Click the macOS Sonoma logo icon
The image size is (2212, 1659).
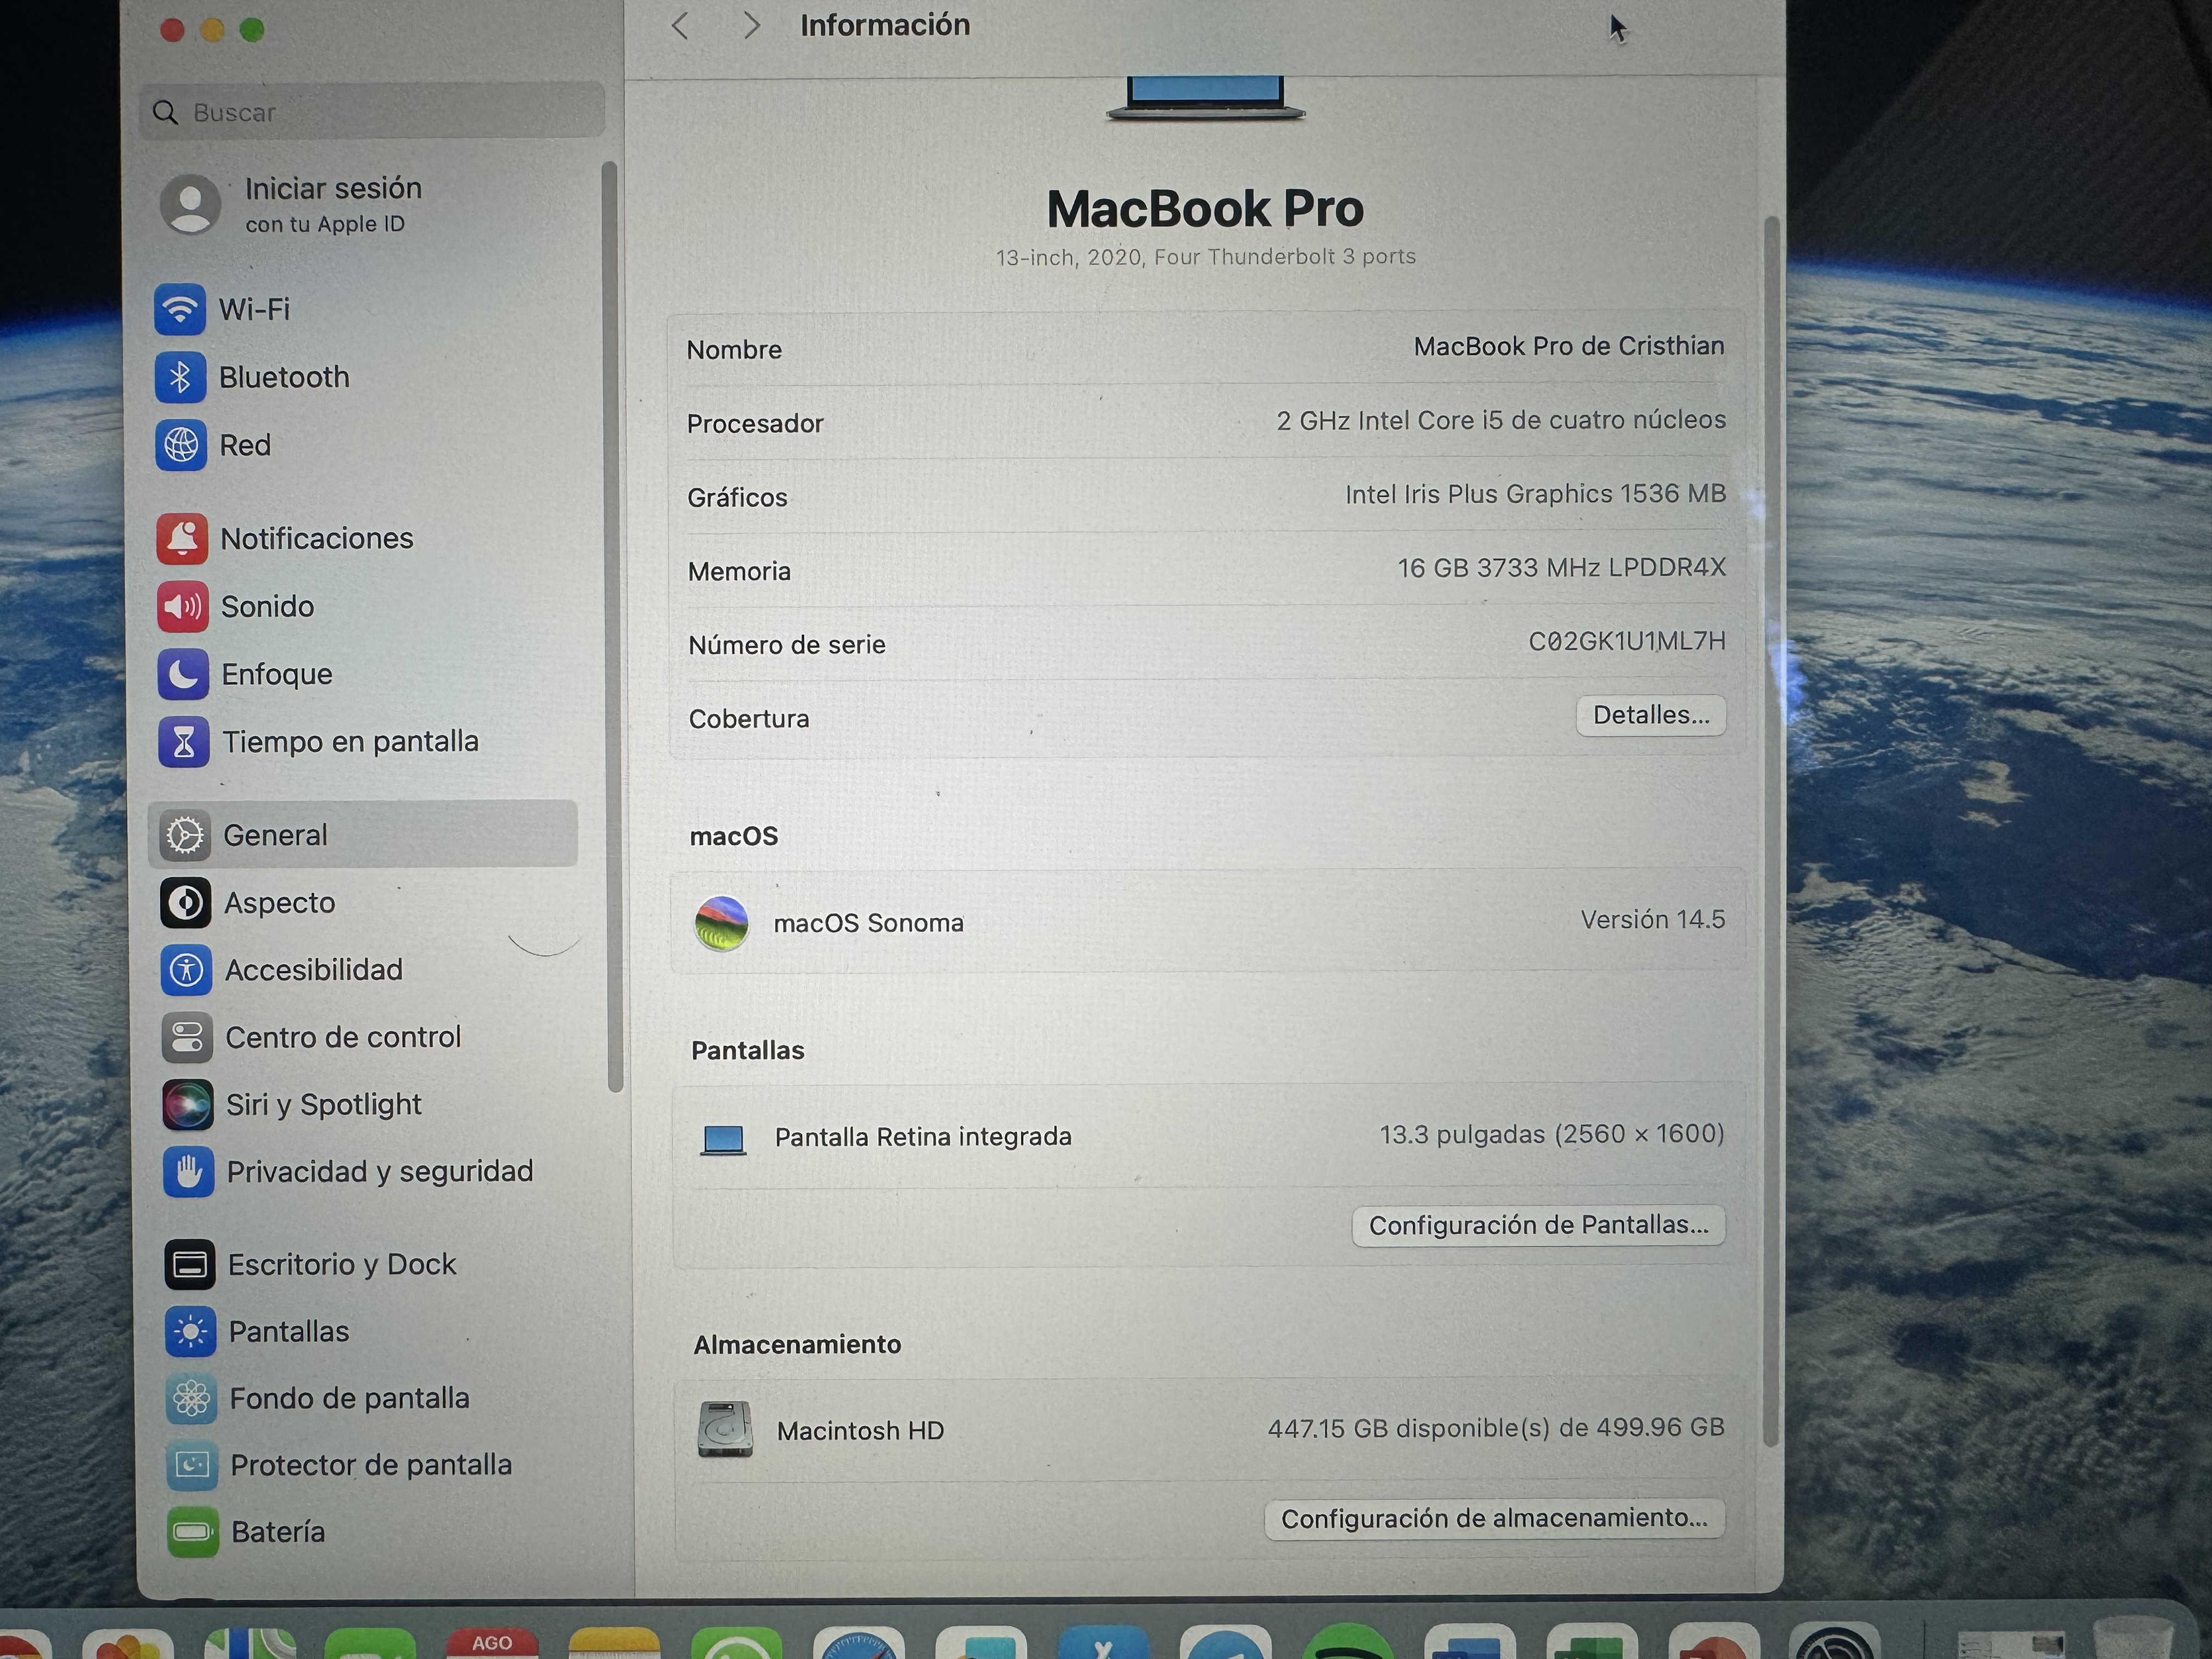721,922
